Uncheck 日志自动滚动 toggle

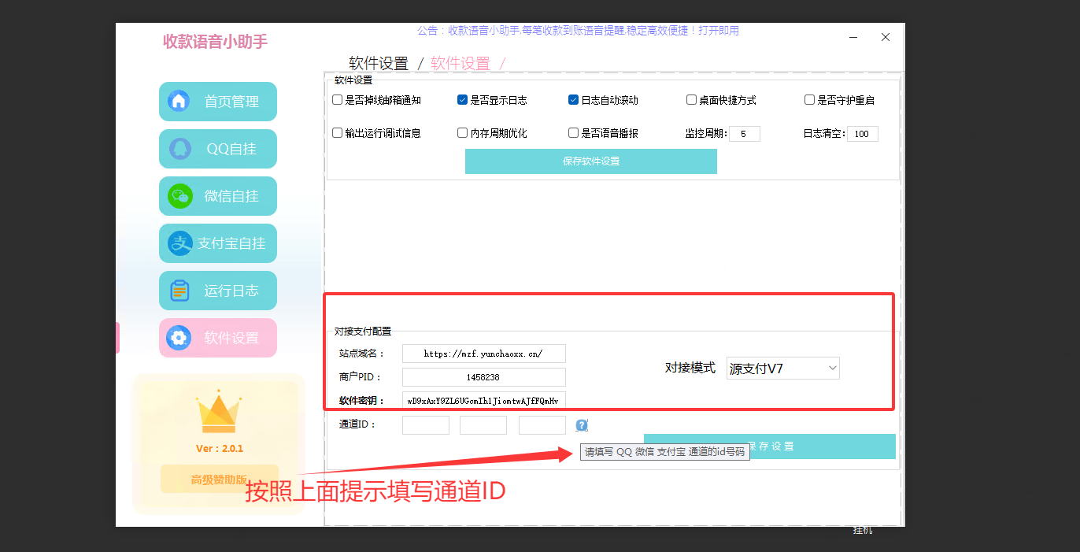pos(573,99)
